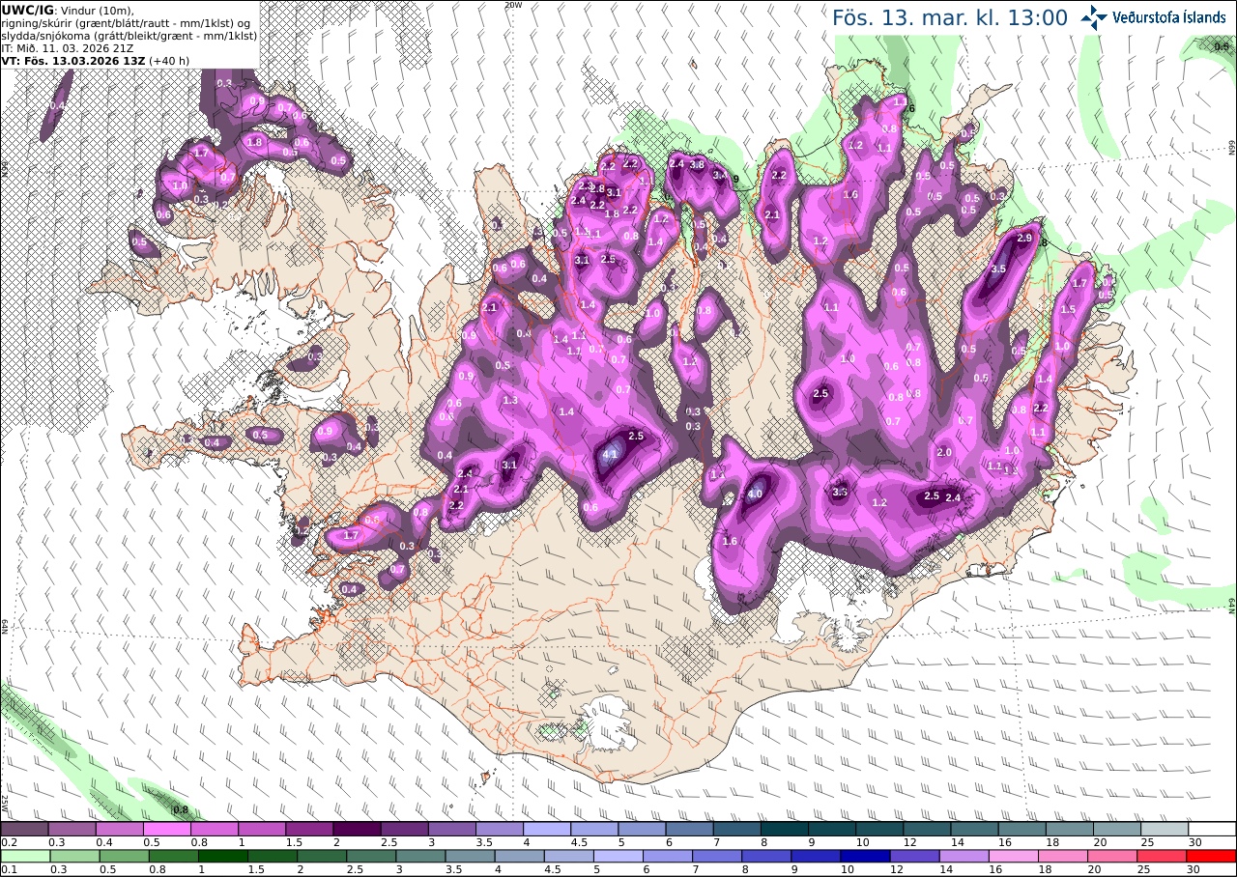
Task: Click the 4.1 snowfall value on the map
Action: [610, 454]
